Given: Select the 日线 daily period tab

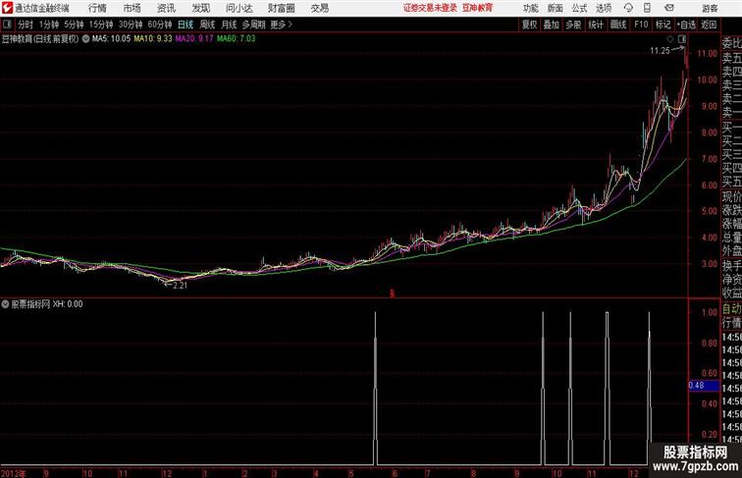Looking at the screenshot, I should (x=185, y=25).
